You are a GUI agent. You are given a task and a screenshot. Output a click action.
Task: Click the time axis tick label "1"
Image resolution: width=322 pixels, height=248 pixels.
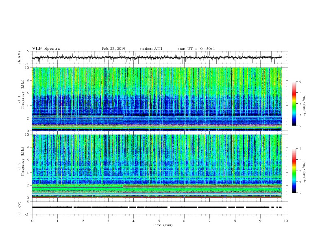pyautogui.click(x=57, y=221)
